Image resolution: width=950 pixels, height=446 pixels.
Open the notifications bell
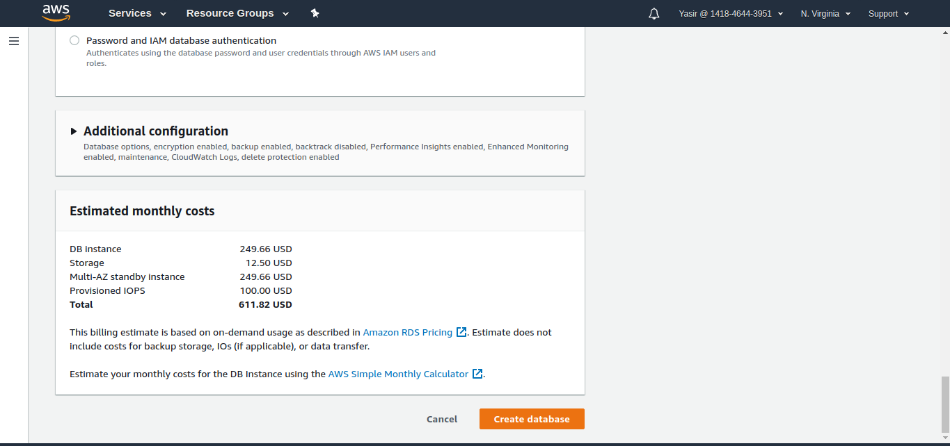point(654,14)
